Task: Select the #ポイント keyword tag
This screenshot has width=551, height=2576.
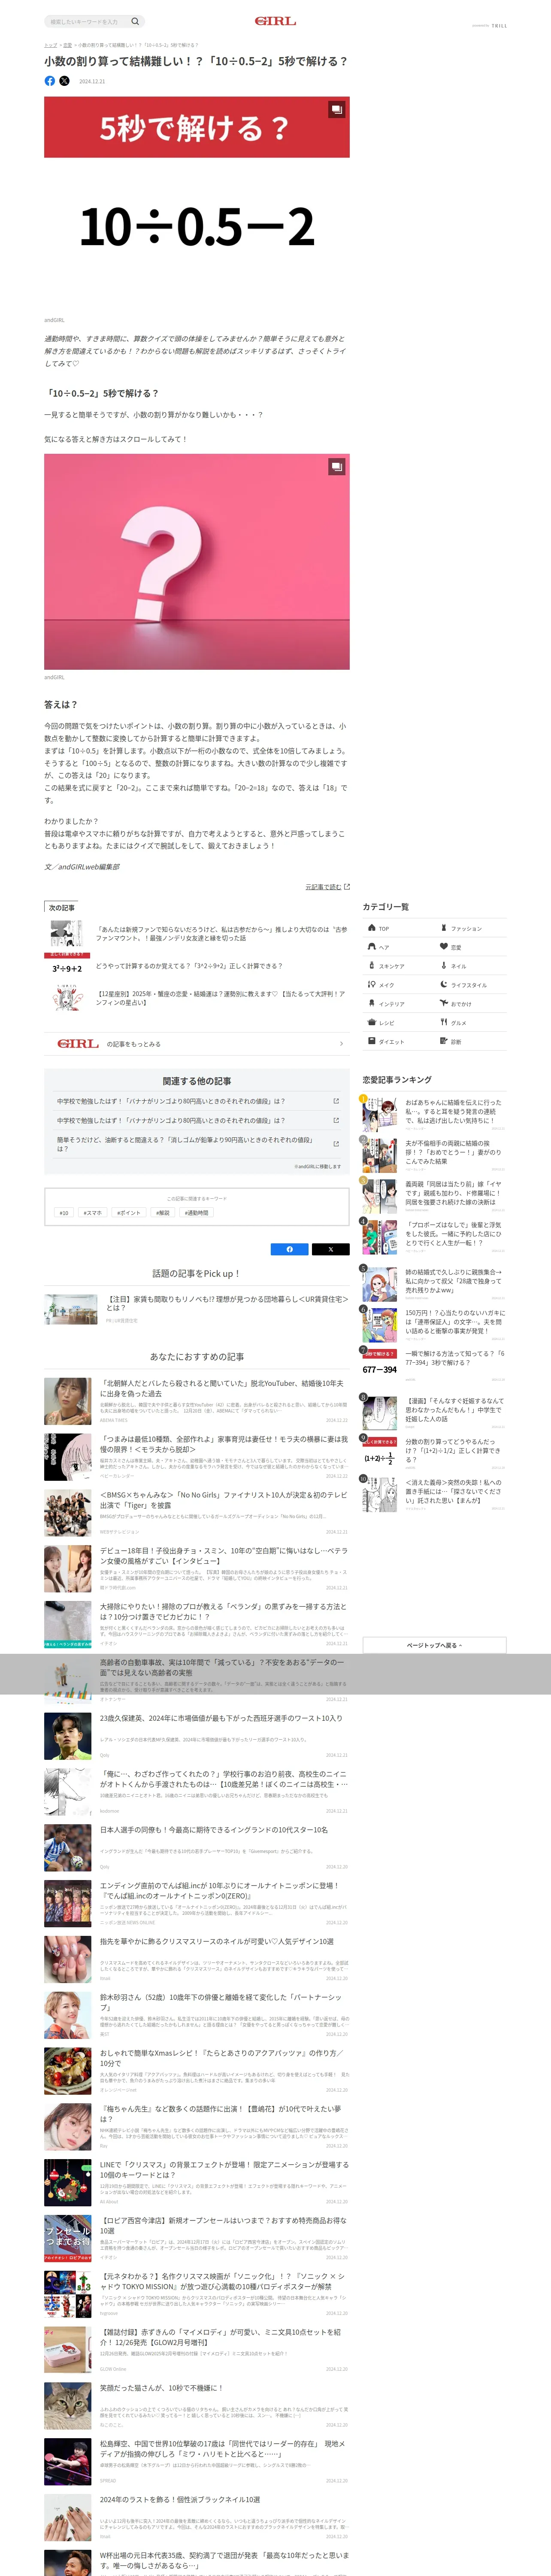Action: point(129,1213)
